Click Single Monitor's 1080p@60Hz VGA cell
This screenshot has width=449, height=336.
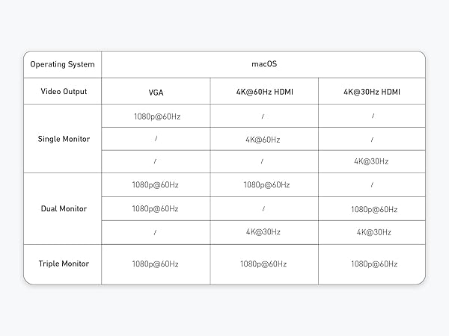tap(156, 116)
